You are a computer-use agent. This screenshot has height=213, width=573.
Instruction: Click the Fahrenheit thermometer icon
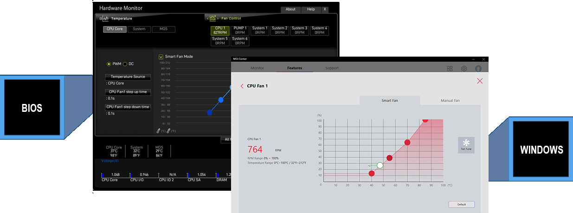coord(169,131)
